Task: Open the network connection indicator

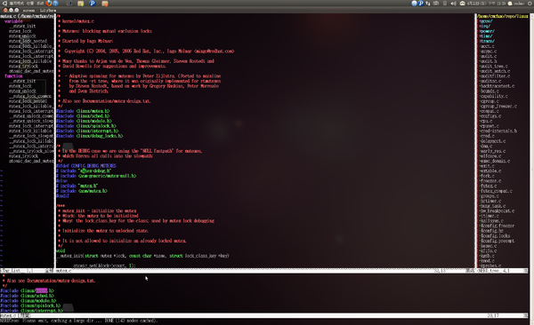Action: click(428, 4)
